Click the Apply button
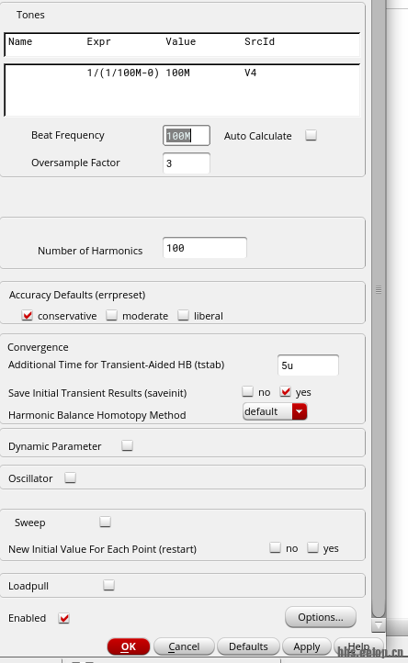The image size is (408, 663). click(306, 646)
